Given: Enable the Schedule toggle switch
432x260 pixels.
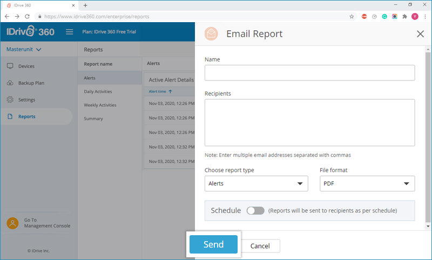Looking at the screenshot, I should 255,210.
